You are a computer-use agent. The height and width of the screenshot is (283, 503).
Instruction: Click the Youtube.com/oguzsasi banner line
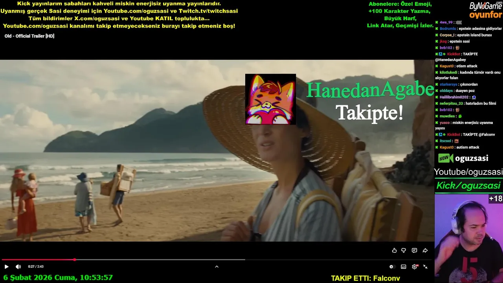pos(119,26)
